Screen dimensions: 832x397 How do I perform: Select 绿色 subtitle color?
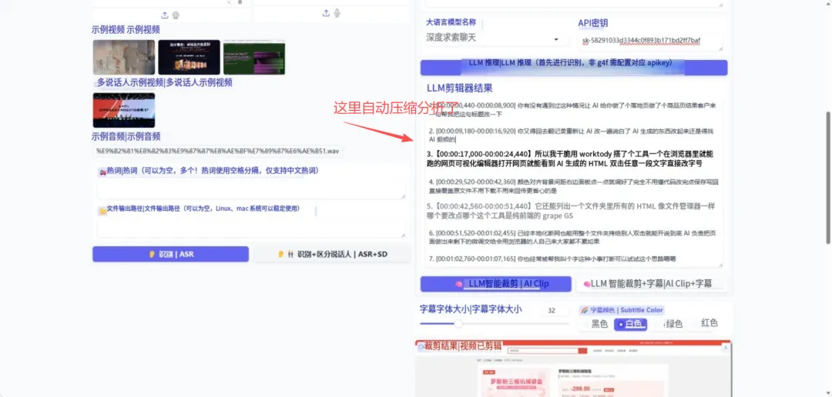(x=670, y=324)
